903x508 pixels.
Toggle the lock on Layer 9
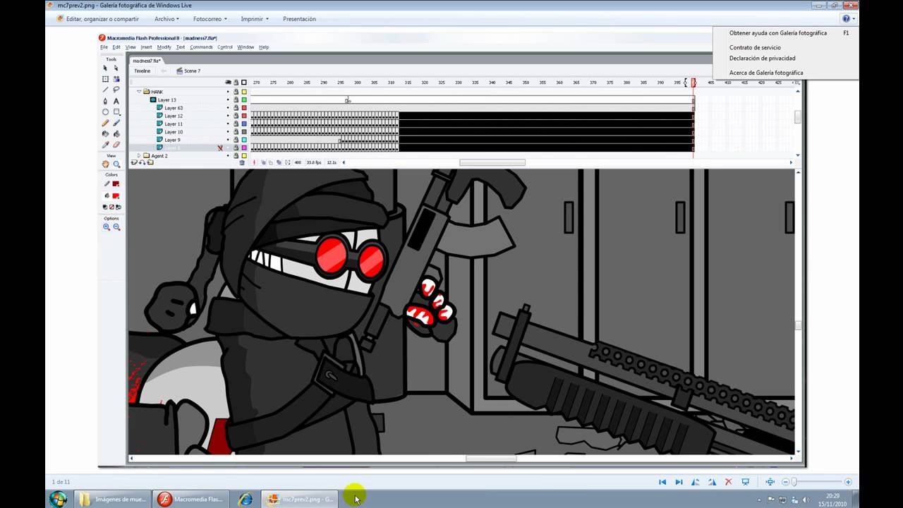pos(236,140)
